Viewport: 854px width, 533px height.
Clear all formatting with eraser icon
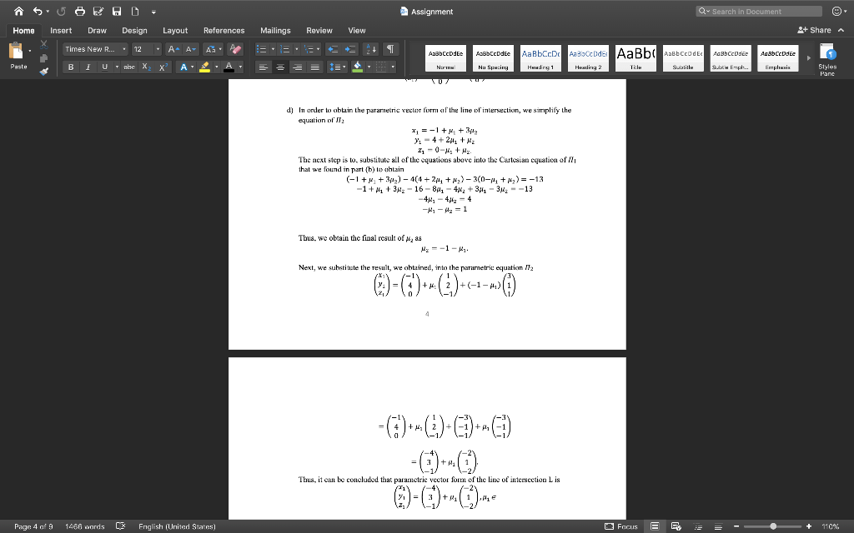point(235,49)
